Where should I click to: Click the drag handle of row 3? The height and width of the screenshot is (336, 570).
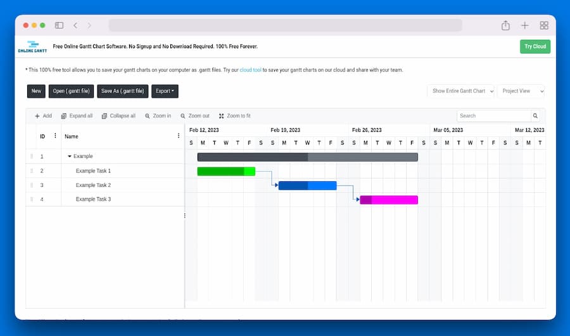[32, 185]
